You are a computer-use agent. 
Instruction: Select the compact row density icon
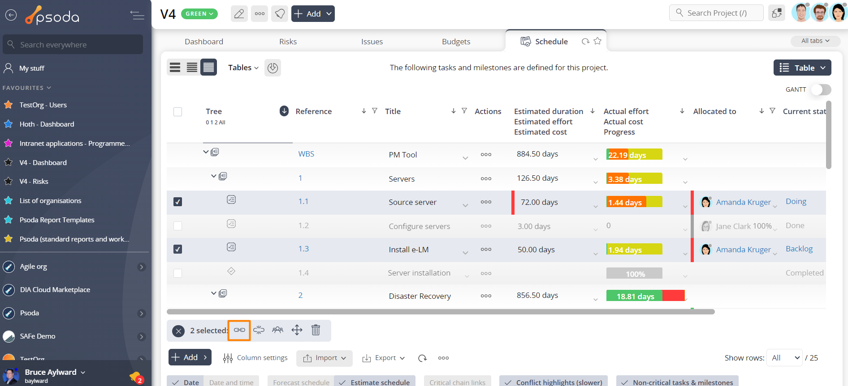[x=209, y=68]
